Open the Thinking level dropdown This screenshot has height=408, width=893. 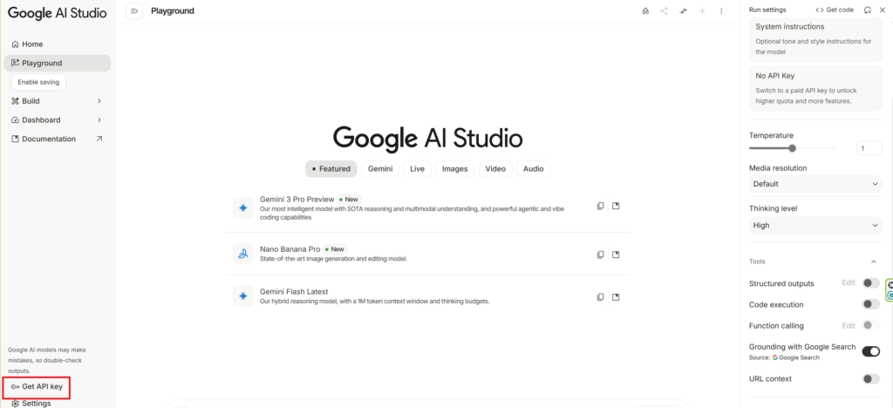pyautogui.click(x=815, y=225)
